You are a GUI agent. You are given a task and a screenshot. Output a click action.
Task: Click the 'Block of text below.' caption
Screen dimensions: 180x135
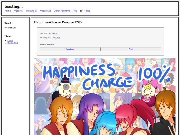[x=49, y=33]
